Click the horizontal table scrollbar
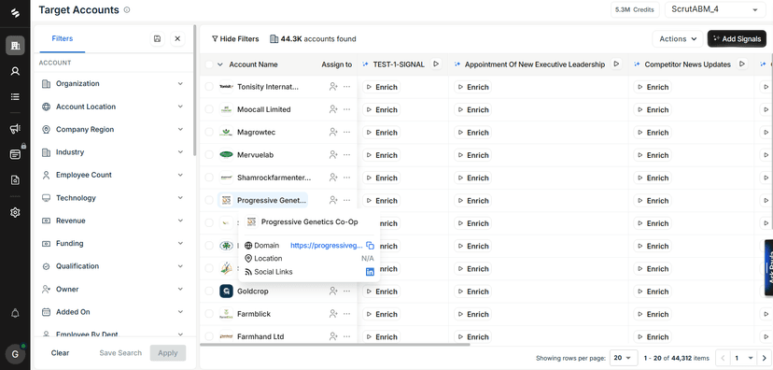Screen dimensions: 773x370 point(335,345)
